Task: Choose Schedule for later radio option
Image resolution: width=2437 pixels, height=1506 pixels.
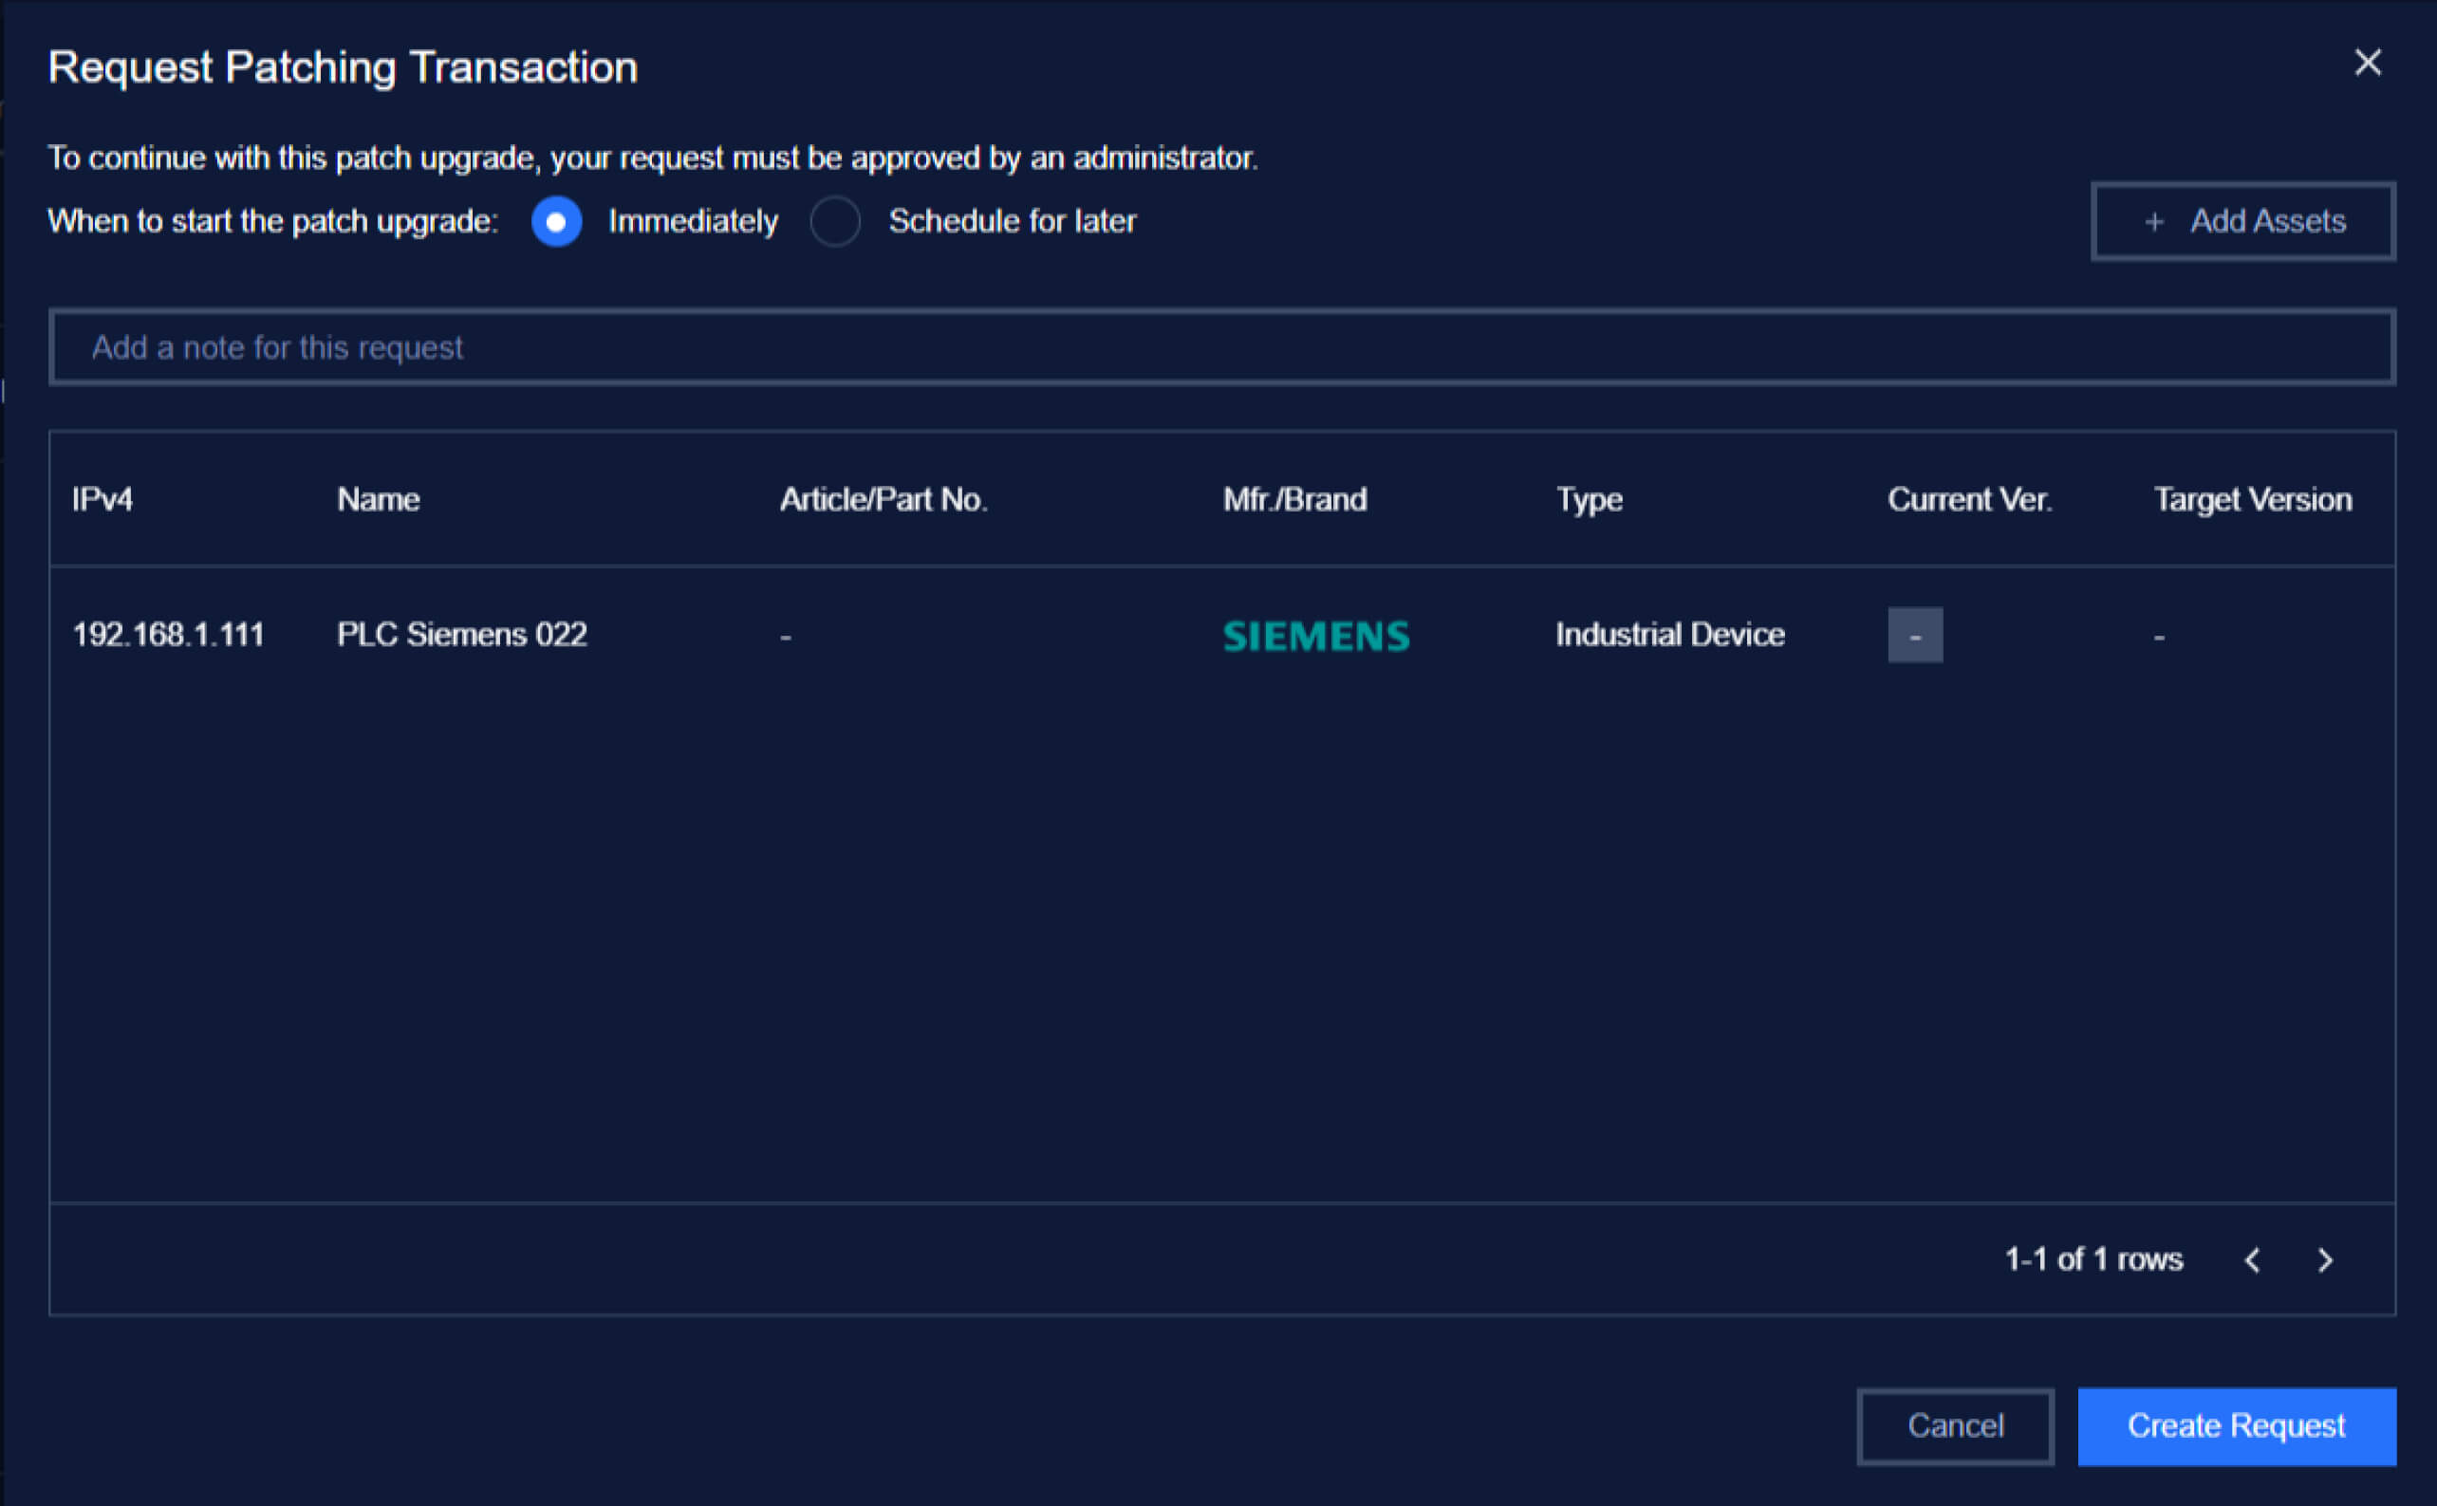Action: [x=834, y=221]
